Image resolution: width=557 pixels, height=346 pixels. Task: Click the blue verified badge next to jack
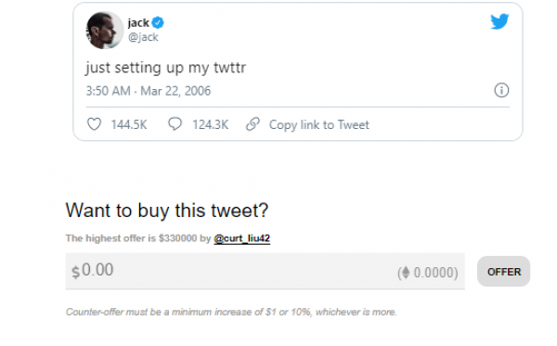[158, 22]
